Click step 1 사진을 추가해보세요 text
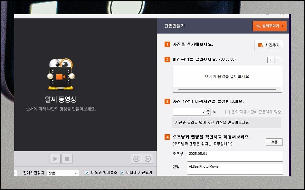The width and height of the screenshot is (305, 190). pyautogui.click(x=193, y=45)
